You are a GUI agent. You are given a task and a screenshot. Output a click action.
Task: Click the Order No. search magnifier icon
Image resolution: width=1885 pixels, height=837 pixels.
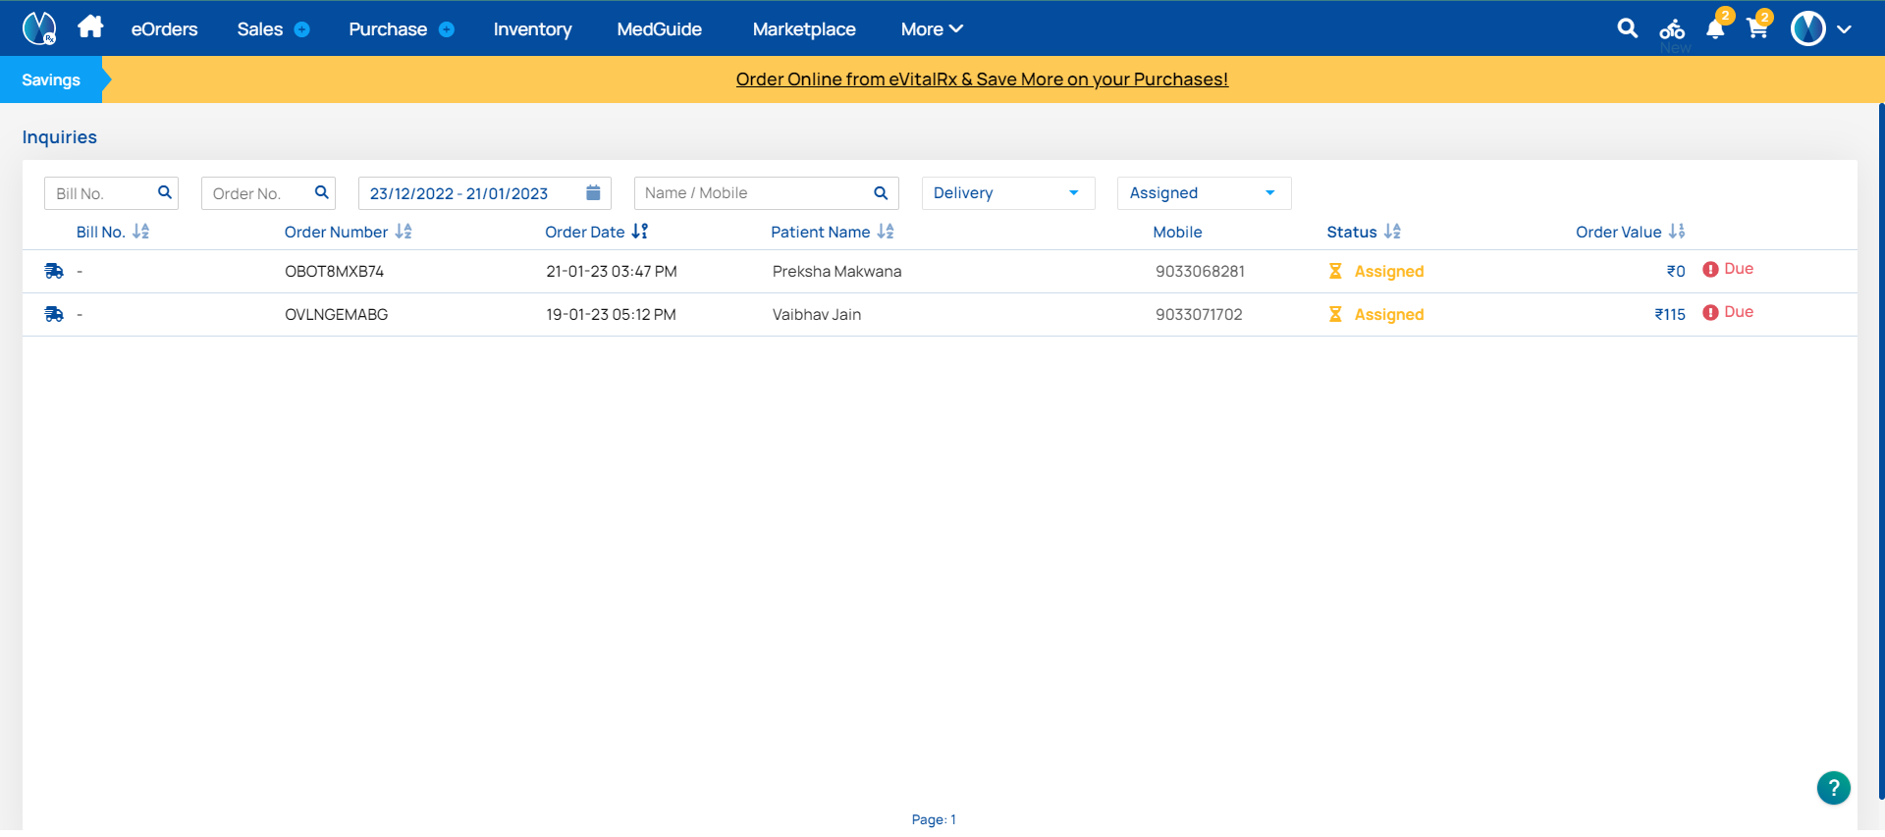321,192
